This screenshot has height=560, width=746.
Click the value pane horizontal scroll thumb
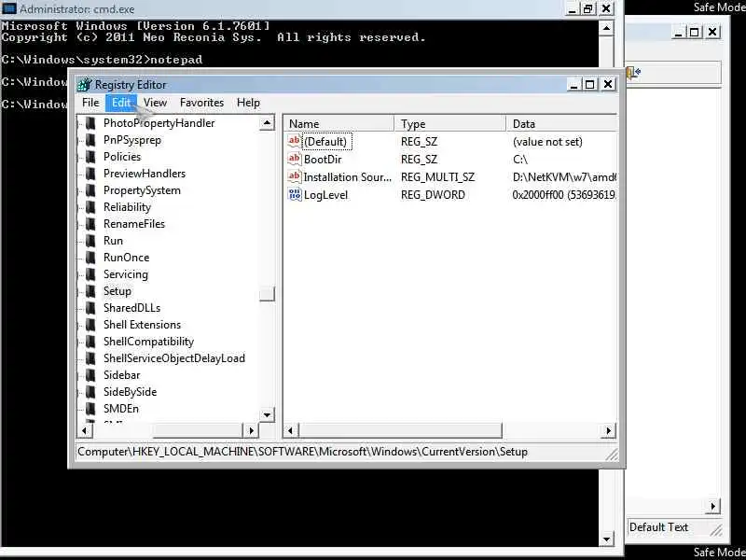click(400, 430)
